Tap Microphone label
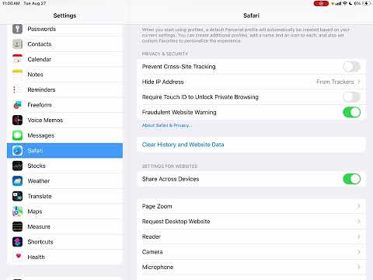Image resolution: width=373 pixels, height=280 pixels. click(x=158, y=267)
